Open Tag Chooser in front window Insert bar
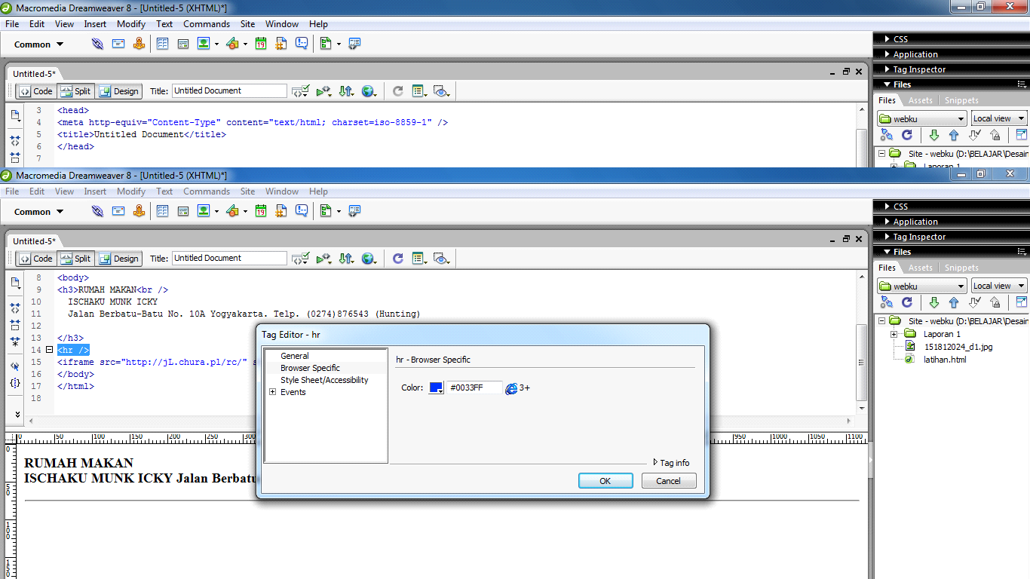 [354, 212]
